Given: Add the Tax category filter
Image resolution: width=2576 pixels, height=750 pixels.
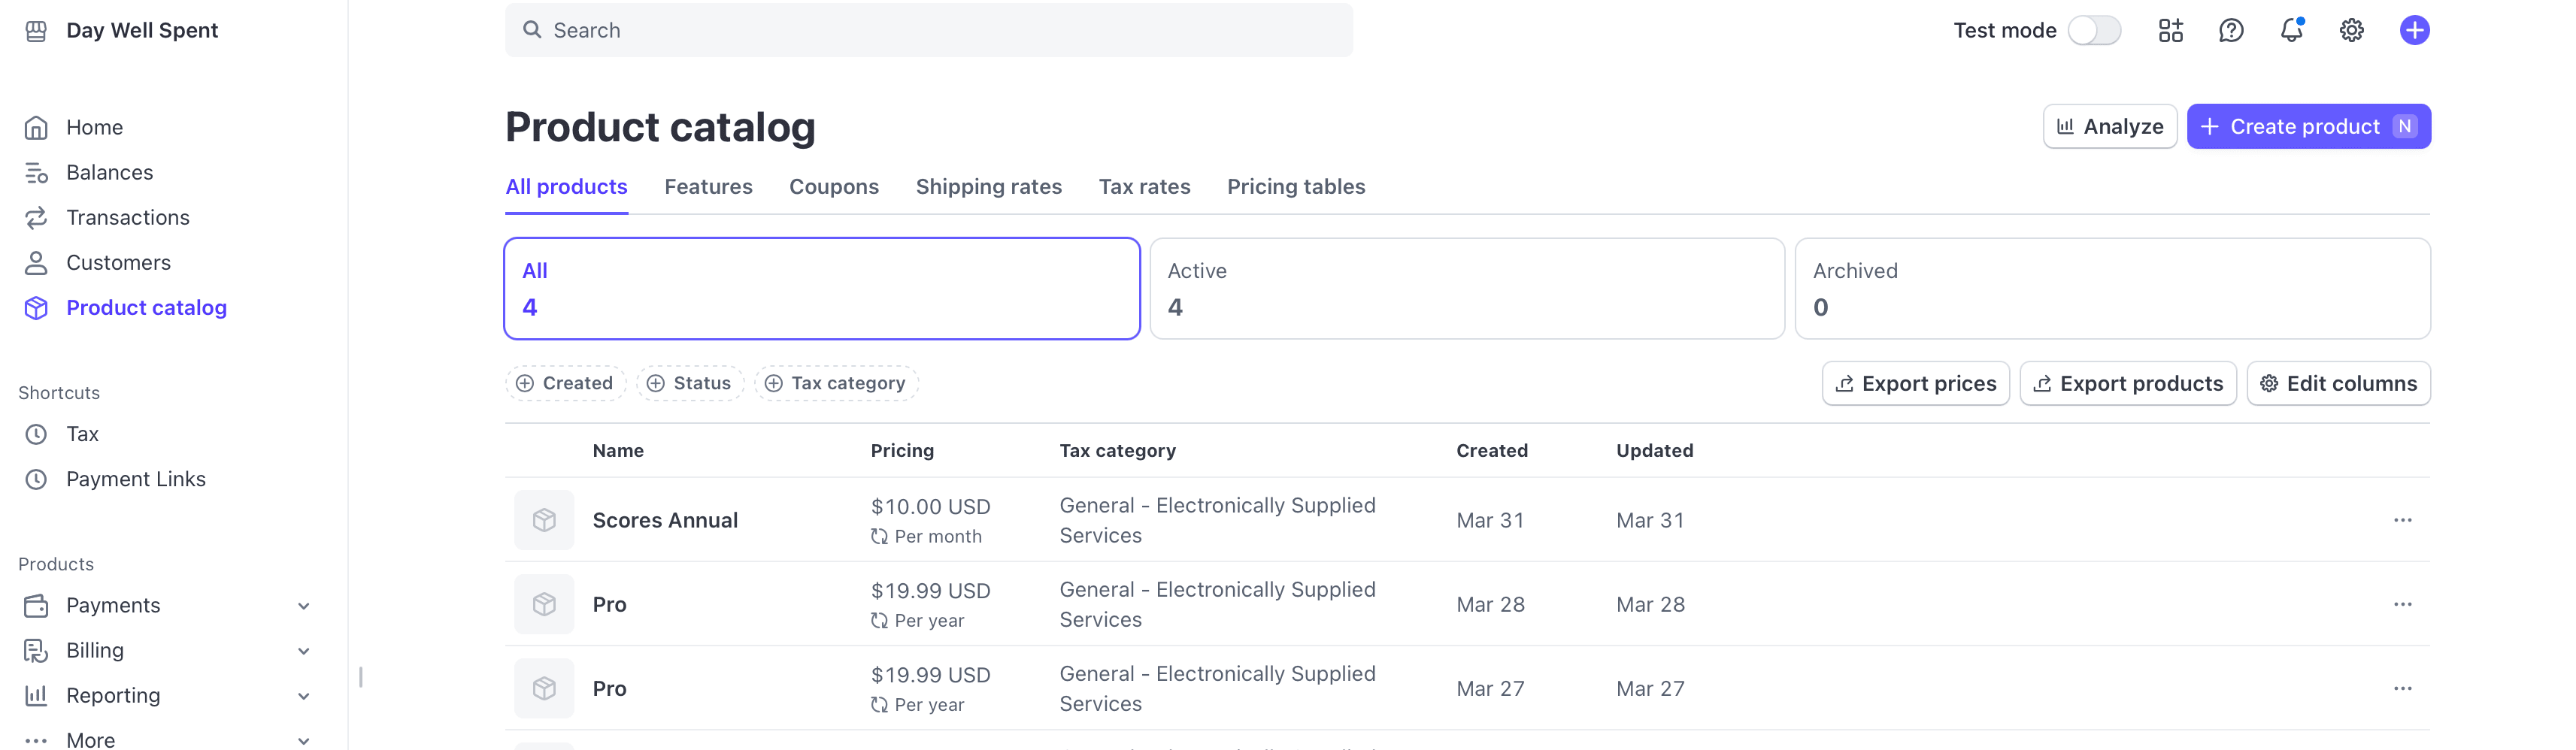Looking at the screenshot, I should pos(836,383).
